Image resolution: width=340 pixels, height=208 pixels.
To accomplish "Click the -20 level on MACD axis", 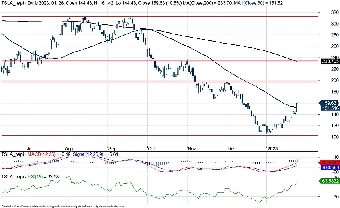I will click(x=335, y=172).
